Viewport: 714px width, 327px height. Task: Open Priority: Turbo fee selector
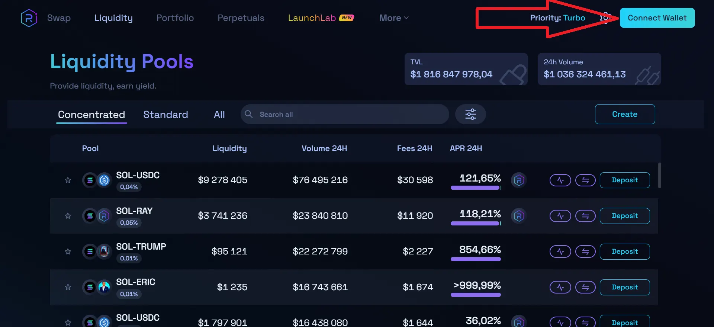point(557,18)
